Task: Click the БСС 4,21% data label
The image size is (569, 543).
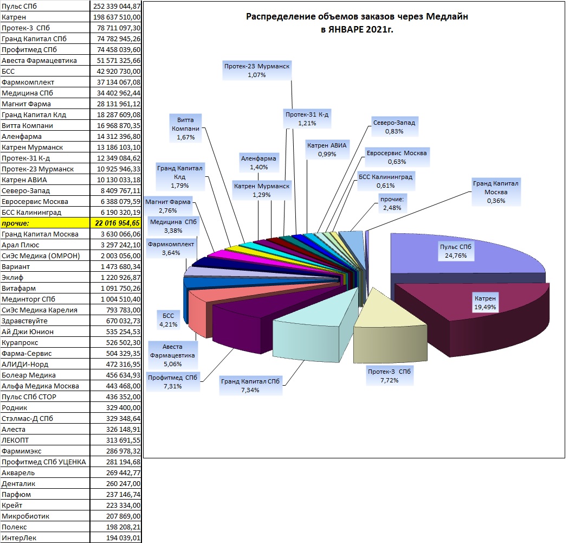Action: [x=169, y=321]
